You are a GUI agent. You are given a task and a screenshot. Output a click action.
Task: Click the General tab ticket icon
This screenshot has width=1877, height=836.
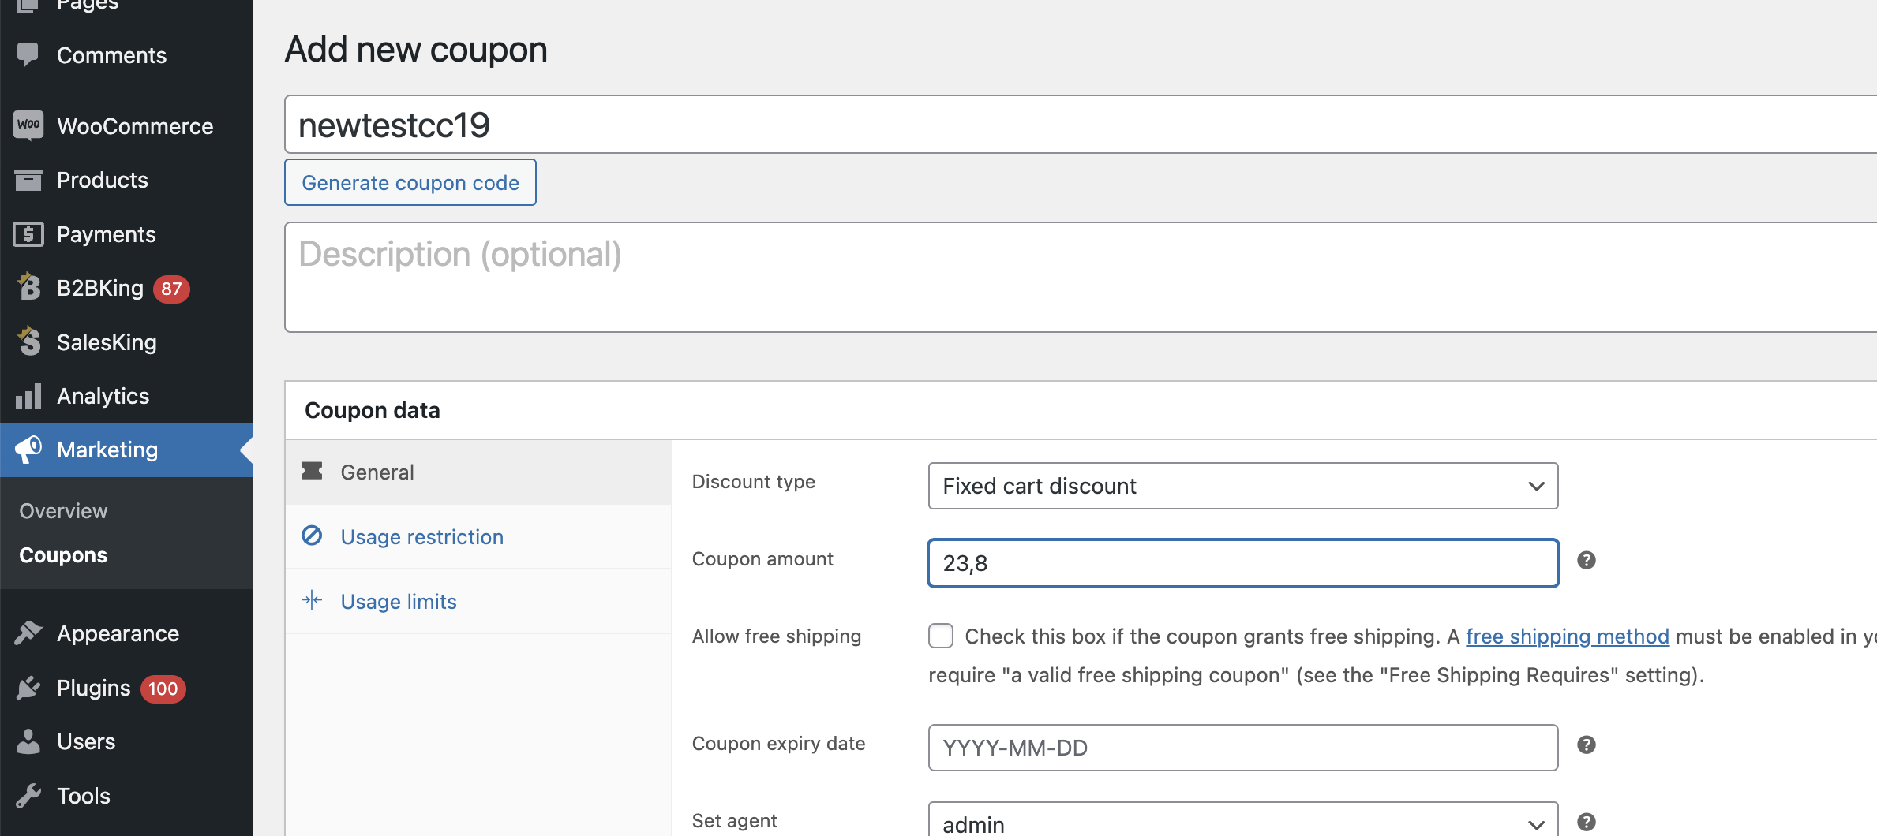(x=312, y=472)
